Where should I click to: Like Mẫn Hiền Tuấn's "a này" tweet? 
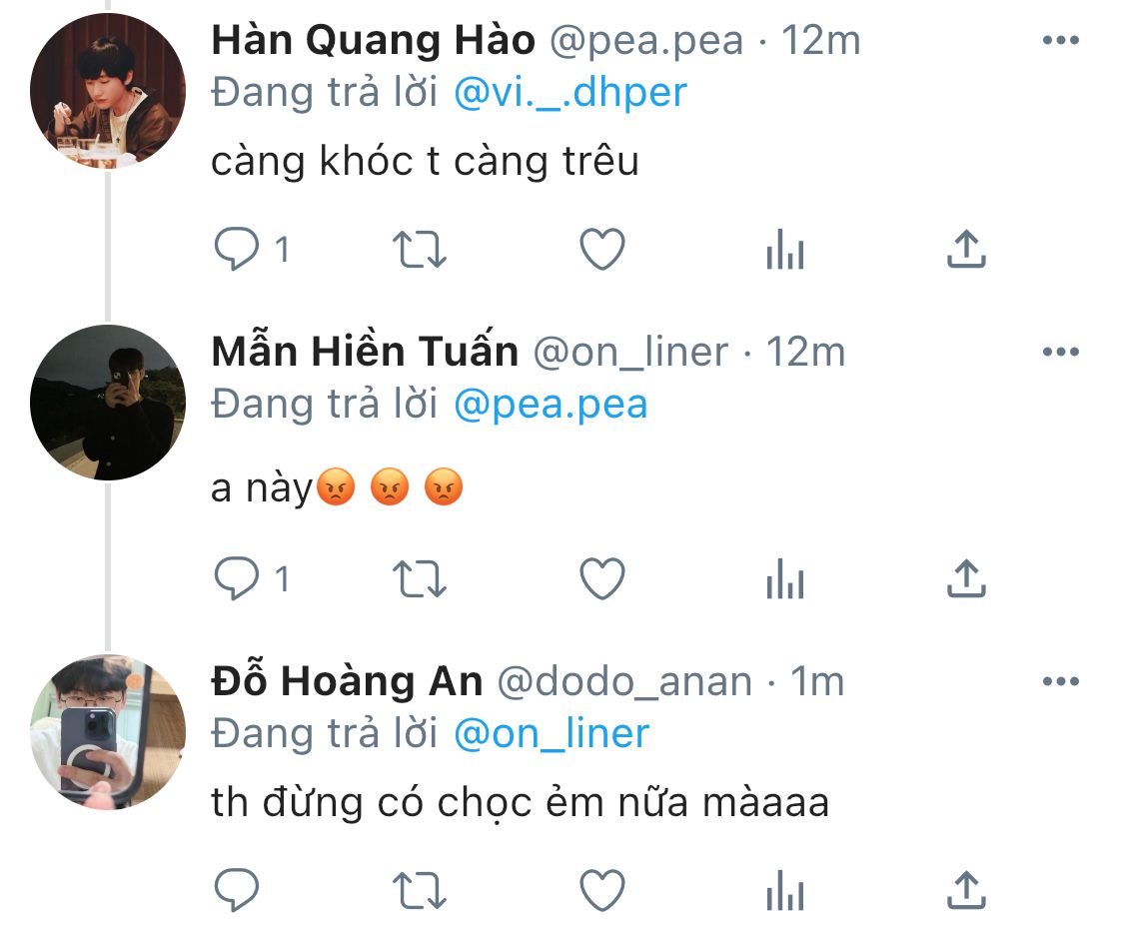point(602,579)
